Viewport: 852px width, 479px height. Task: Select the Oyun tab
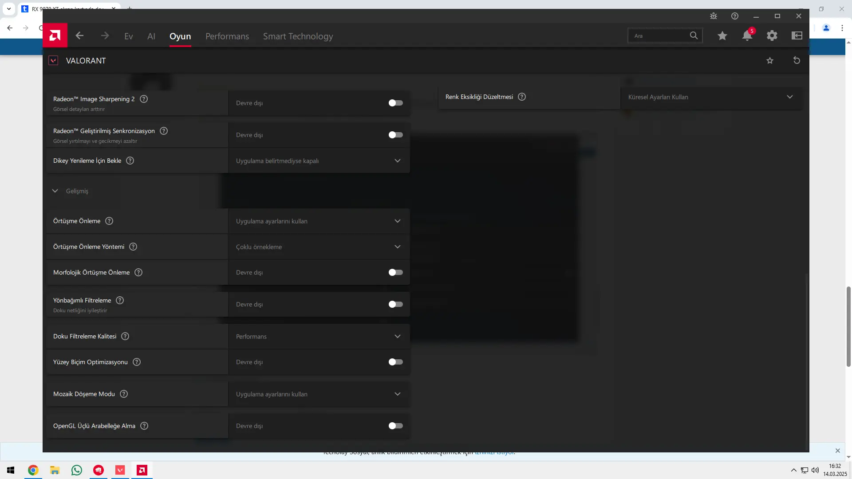tap(180, 36)
